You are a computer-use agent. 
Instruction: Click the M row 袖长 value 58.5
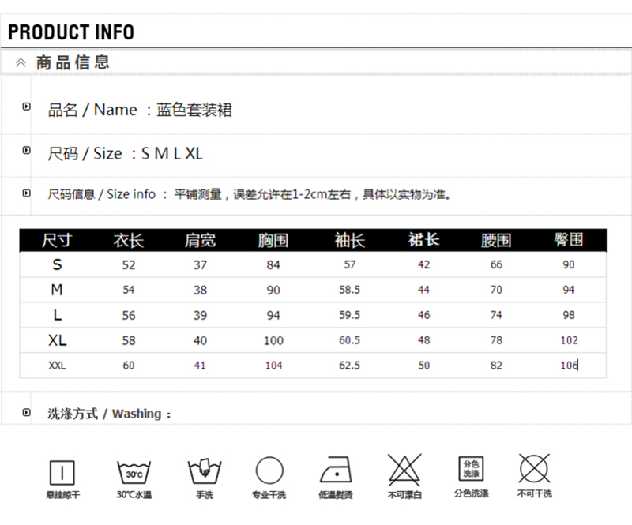[349, 290]
